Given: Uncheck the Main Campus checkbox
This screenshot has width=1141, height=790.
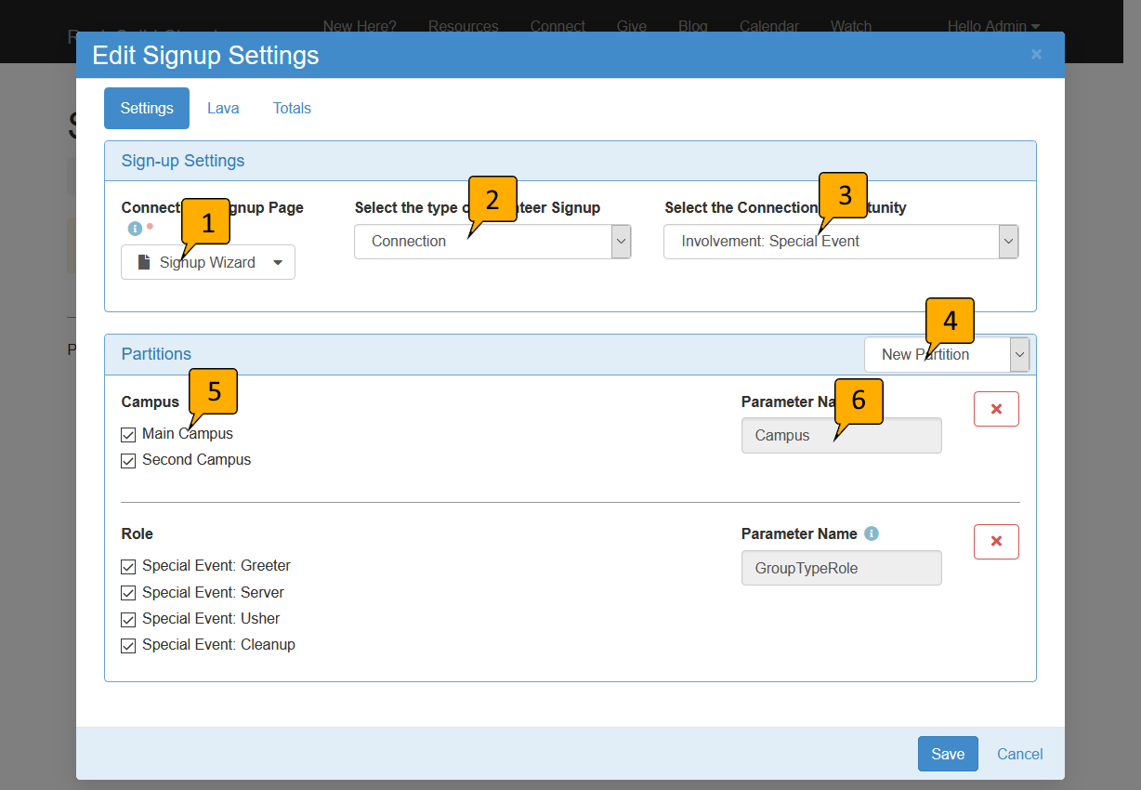Looking at the screenshot, I should (127, 433).
